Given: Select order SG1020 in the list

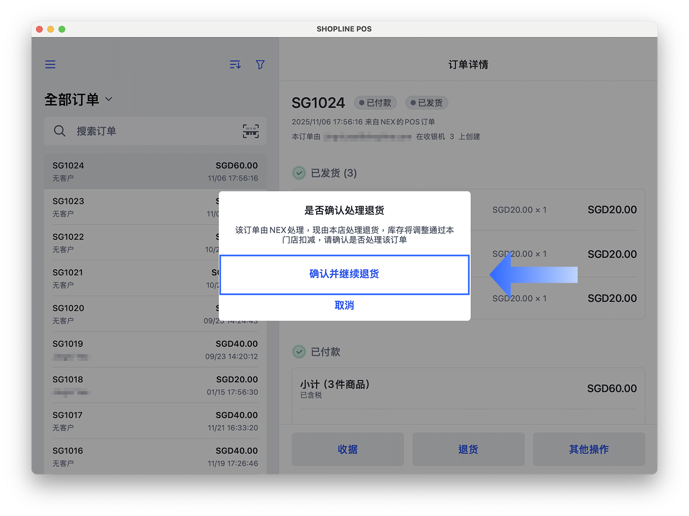Looking at the screenshot, I should (x=155, y=314).
